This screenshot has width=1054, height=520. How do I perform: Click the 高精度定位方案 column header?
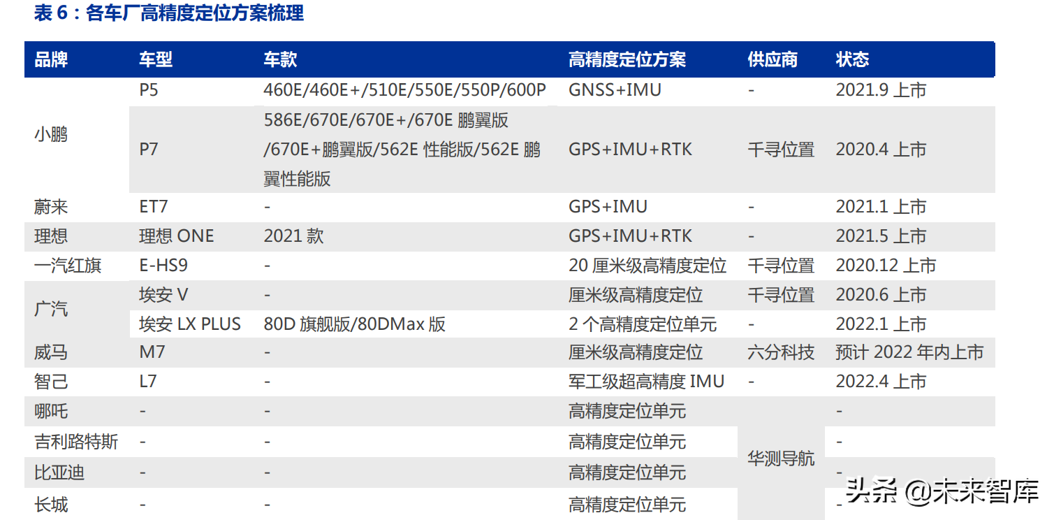pyautogui.click(x=627, y=59)
